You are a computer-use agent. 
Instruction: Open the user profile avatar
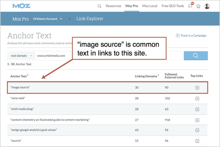click(207, 6)
